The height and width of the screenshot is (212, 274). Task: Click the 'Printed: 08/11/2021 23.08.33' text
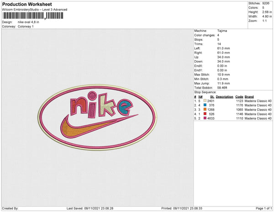[x=182, y=208]
